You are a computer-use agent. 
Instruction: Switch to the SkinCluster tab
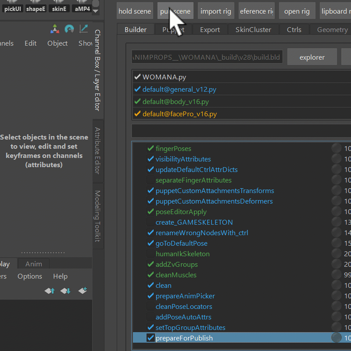point(253,29)
